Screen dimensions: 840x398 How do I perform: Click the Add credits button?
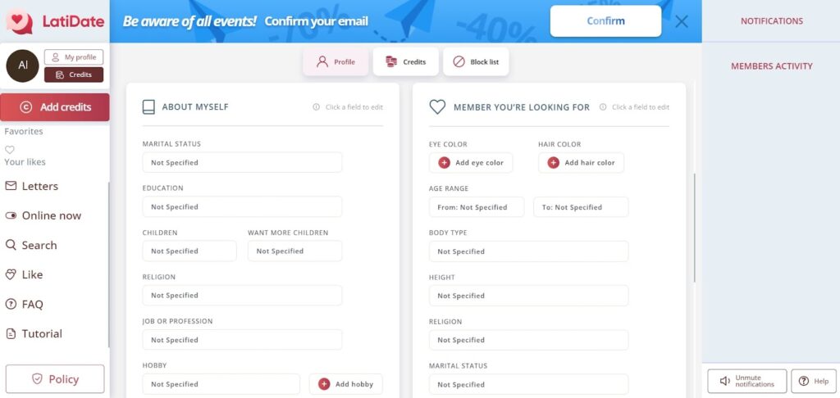pyautogui.click(x=55, y=107)
